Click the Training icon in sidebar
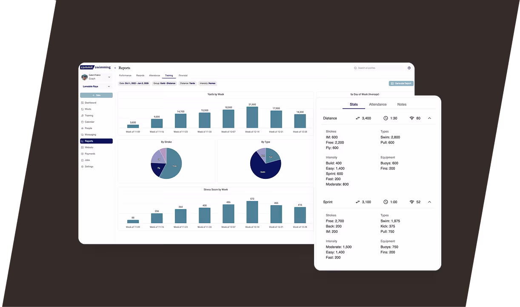Screen dimensions: 520x307 pyautogui.click(x=82, y=115)
